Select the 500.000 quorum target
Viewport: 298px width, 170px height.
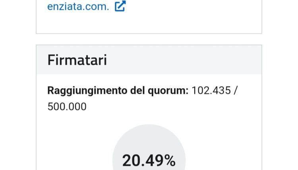coord(67,106)
